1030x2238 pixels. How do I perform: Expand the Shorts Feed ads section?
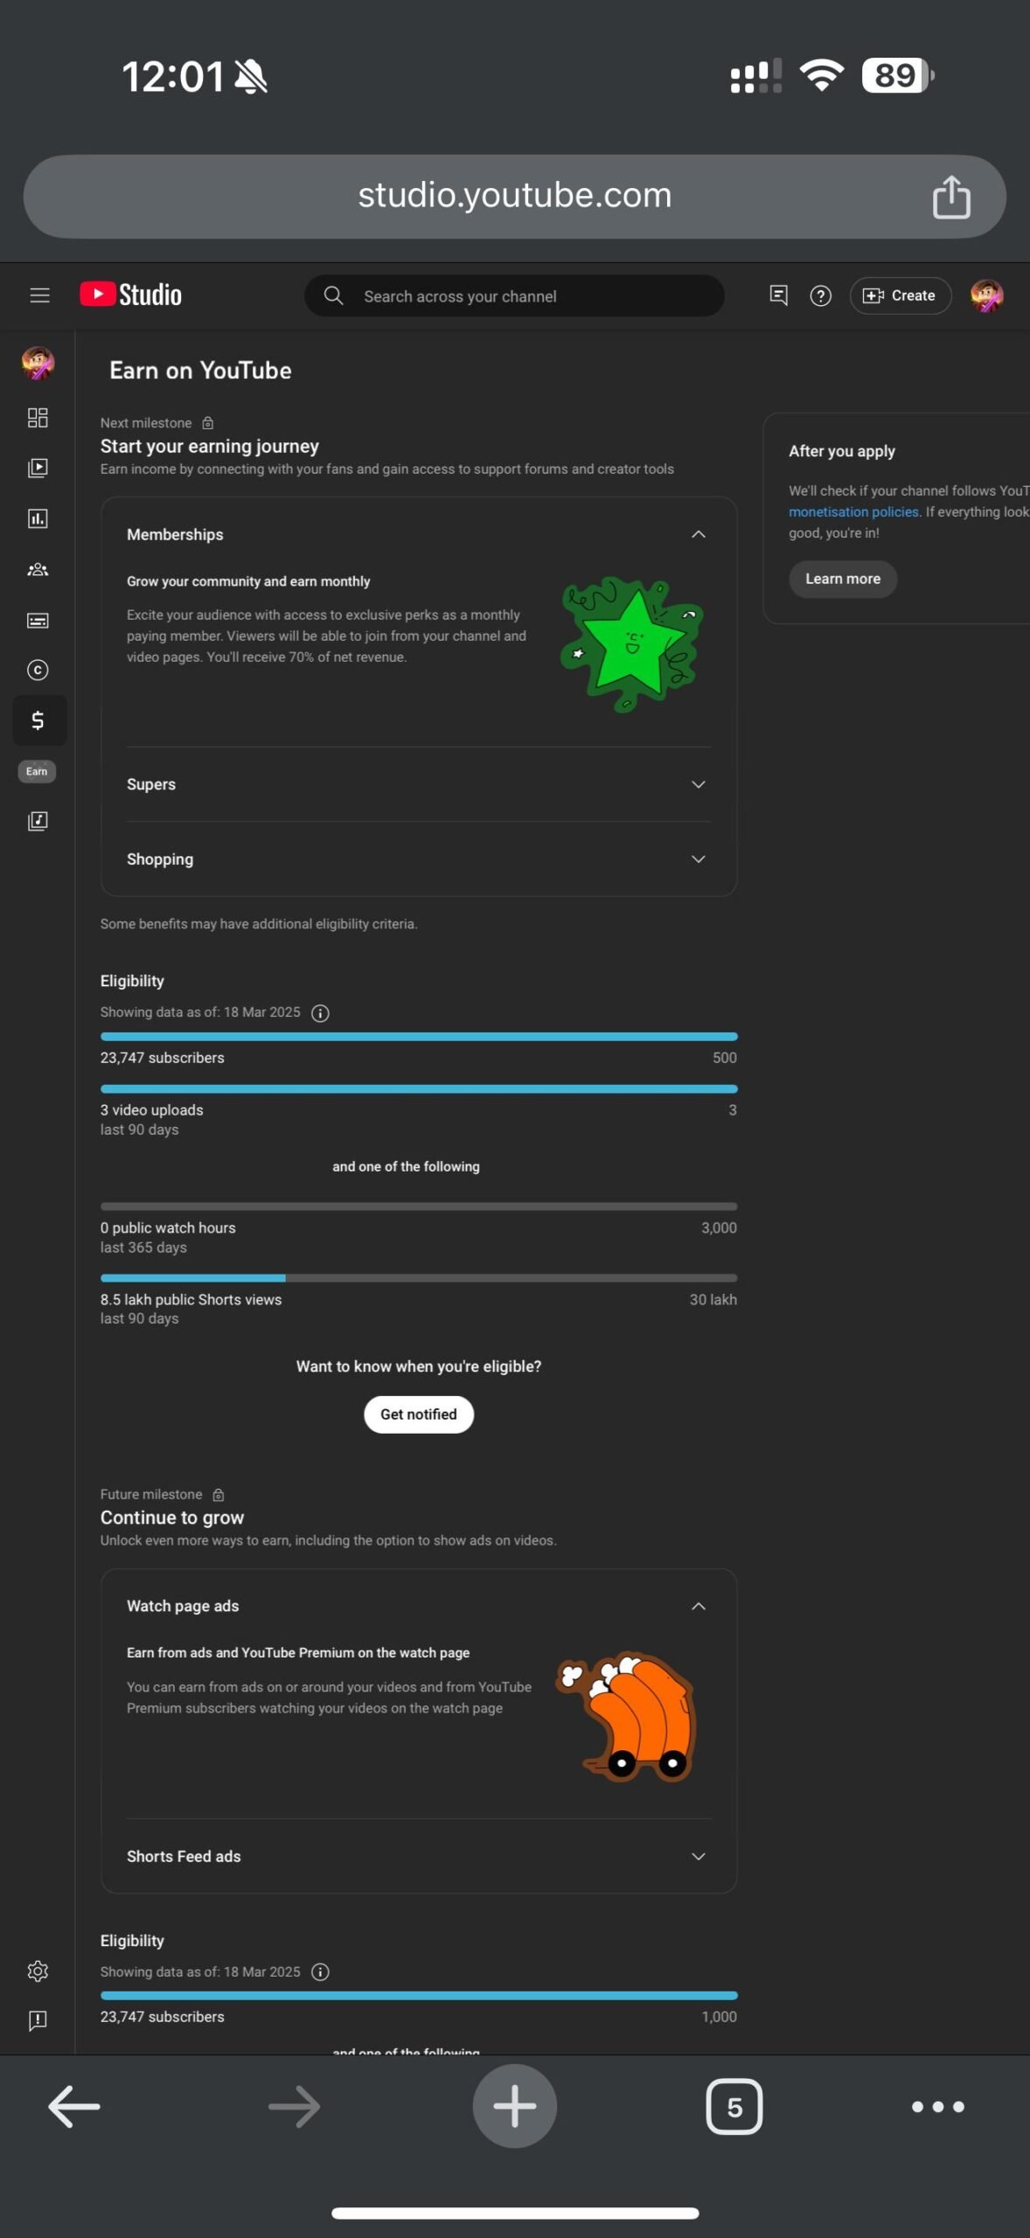coord(698,1856)
